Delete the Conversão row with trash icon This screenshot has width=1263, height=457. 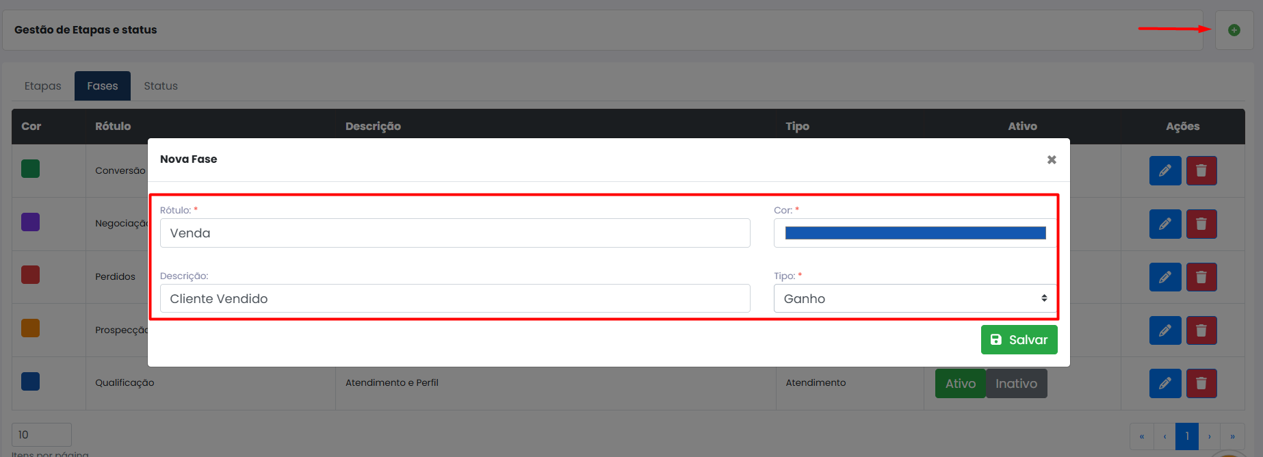[1201, 171]
